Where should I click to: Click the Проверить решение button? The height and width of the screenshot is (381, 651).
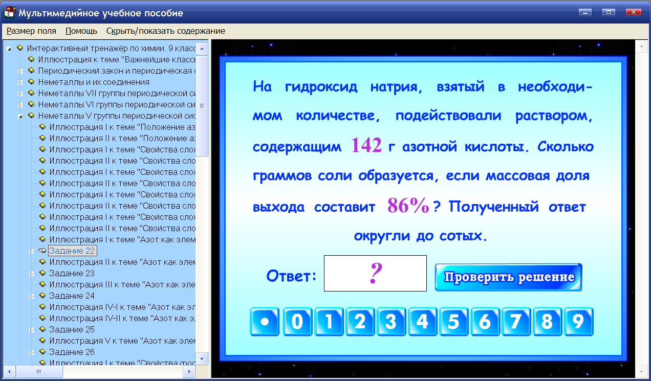(x=508, y=277)
